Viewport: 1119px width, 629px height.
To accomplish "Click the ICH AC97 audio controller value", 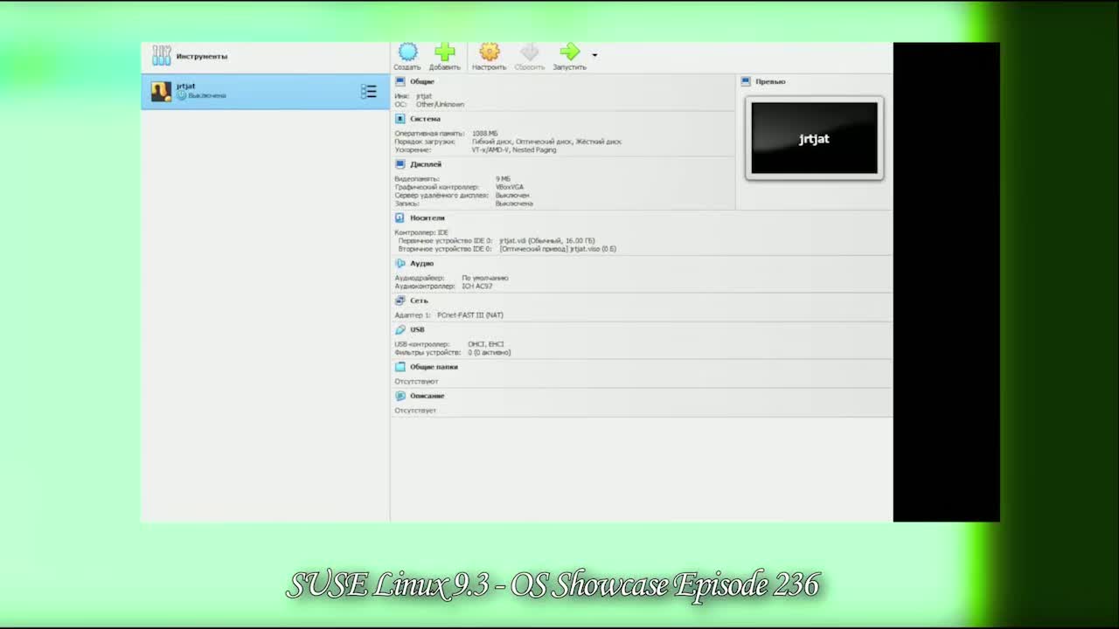I will 477,287.
